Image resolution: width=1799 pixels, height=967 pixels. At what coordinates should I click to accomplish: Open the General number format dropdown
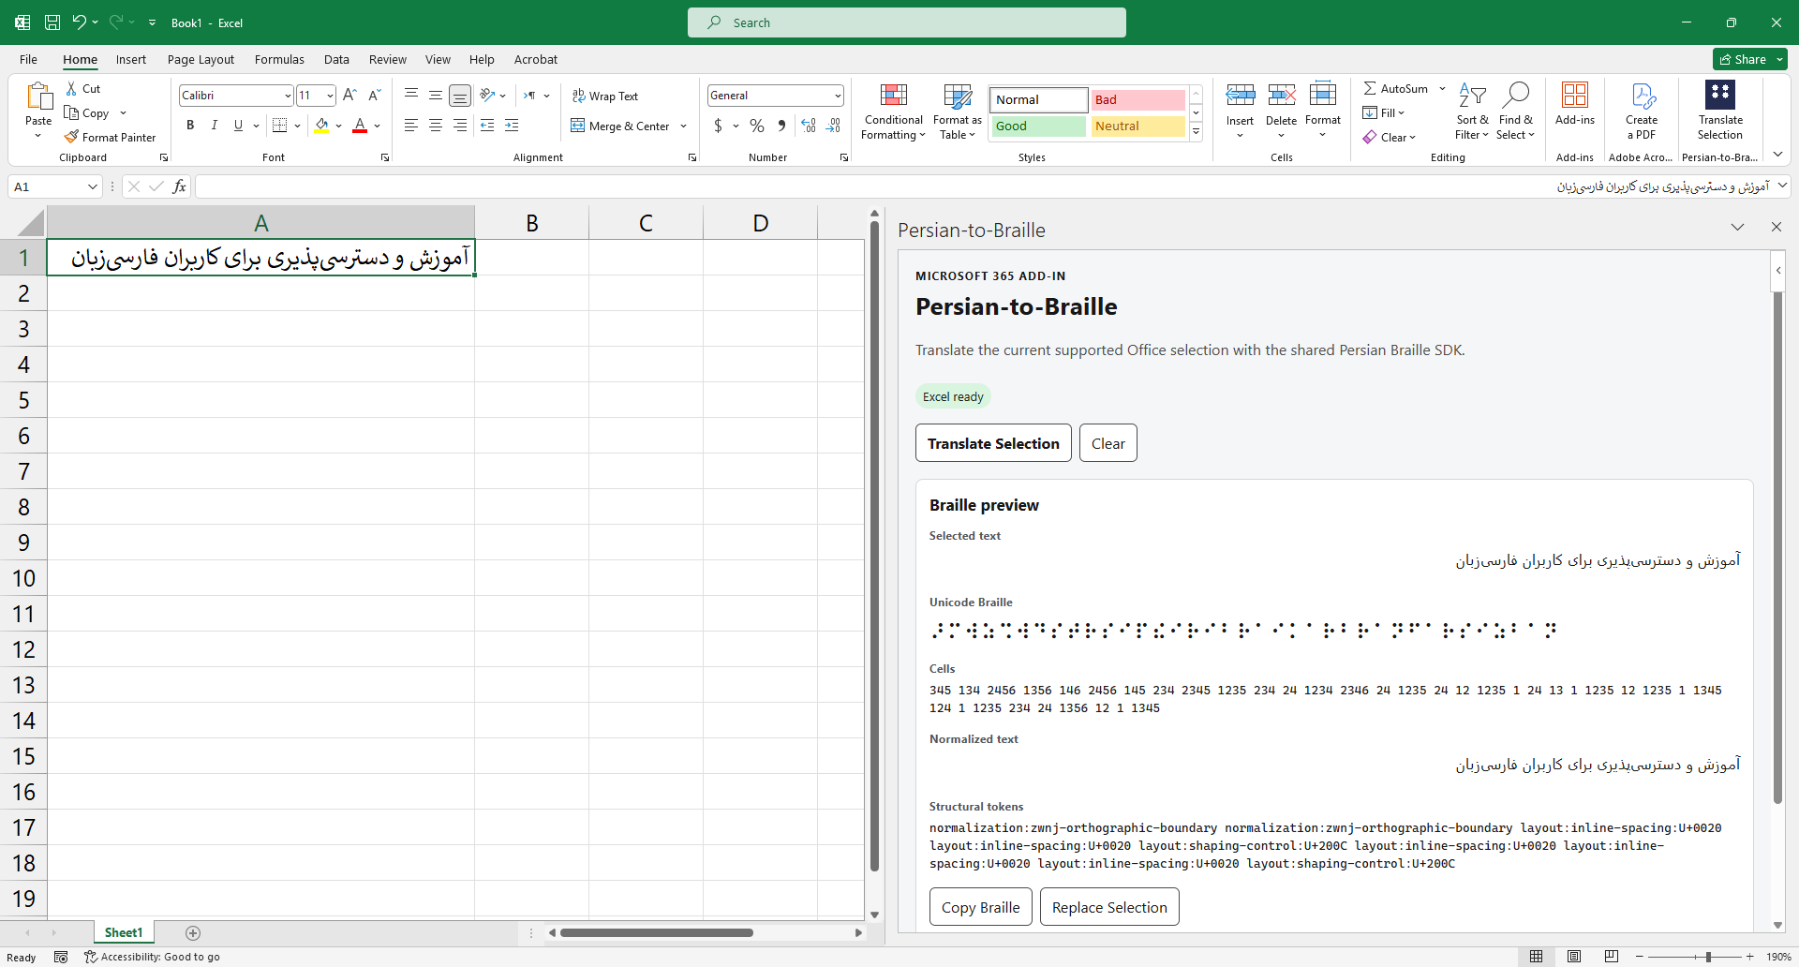(x=837, y=96)
